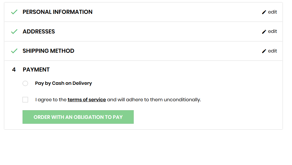Image resolution: width=292 pixels, height=165 pixels.
Task: Click the 'edit' text for Addresses
Action: point(272,31)
